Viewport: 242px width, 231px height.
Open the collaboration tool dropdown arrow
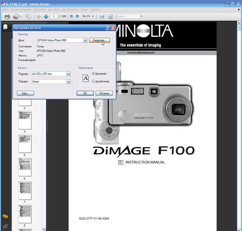coord(20,16)
